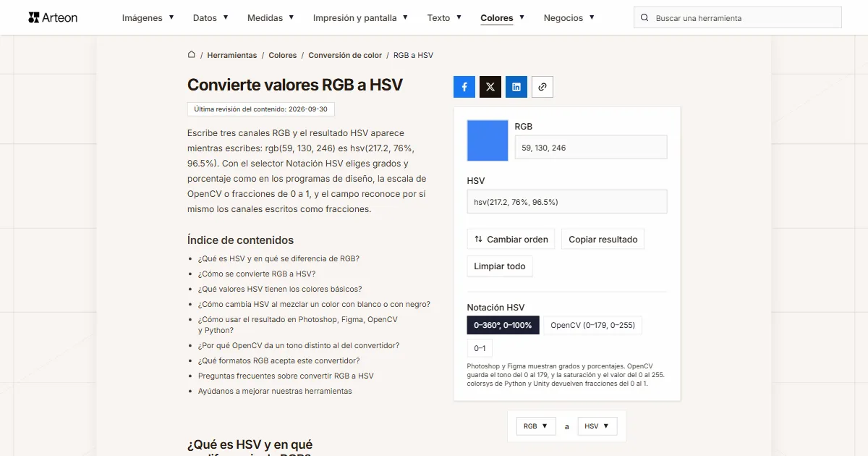Select OpenCV (0–179, 0–255) notation
Viewport: 868px width, 456px height.
592,325
